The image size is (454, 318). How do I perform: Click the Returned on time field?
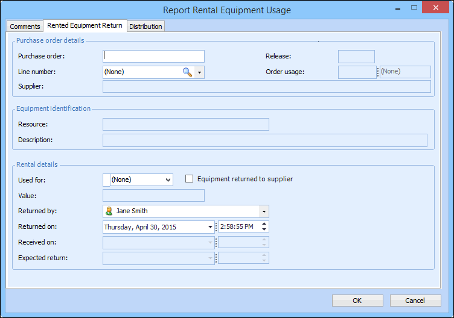click(238, 227)
